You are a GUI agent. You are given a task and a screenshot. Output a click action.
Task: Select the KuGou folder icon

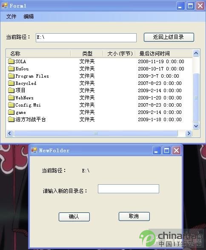11,69
